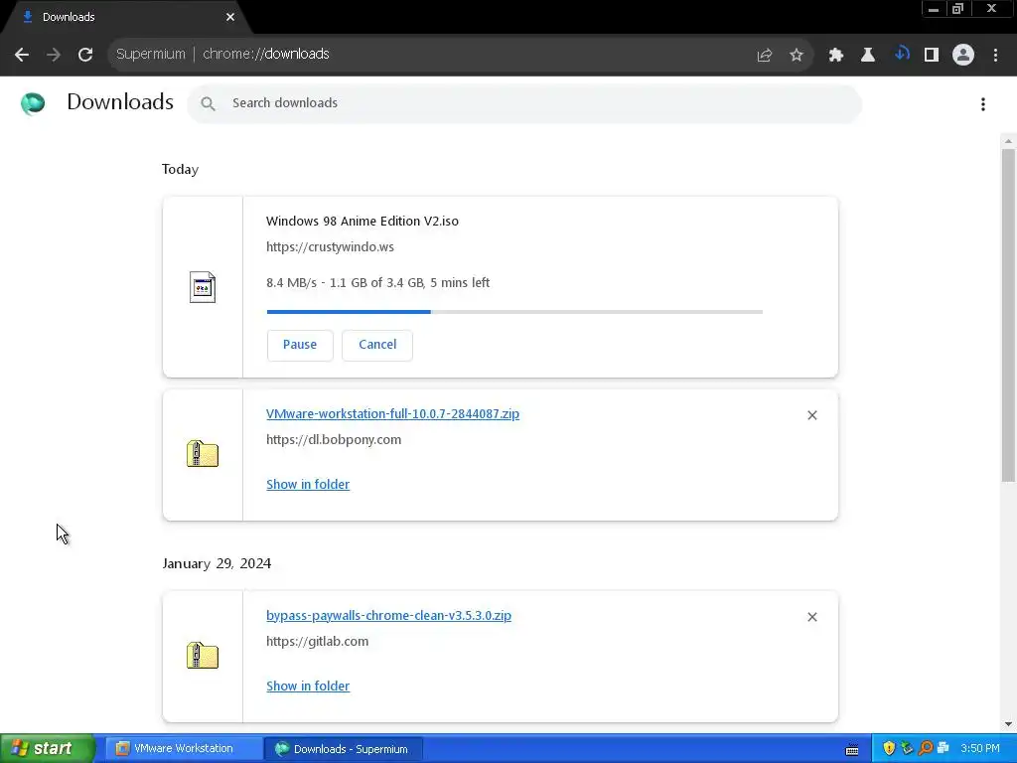
Task: Open the extensions puzzle icon
Action: [836, 56]
